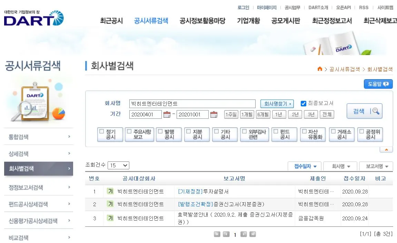Image resolution: width=397 pixels, height=243 pixels.
Task: Click 기 badge on row 1
Action: (110, 191)
